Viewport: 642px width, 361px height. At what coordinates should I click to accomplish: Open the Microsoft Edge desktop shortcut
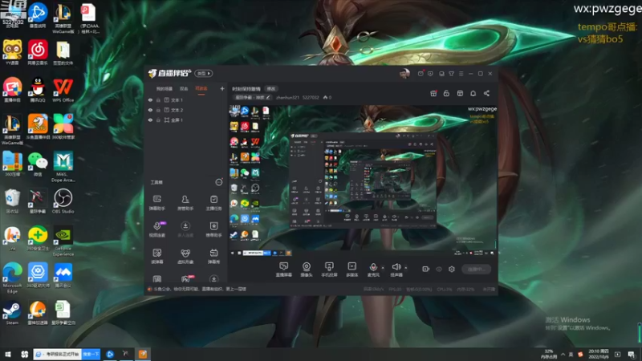[12, 278]
